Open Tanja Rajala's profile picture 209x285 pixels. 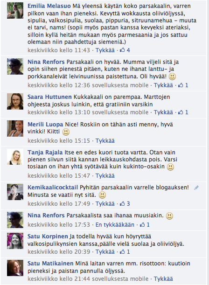15,157
